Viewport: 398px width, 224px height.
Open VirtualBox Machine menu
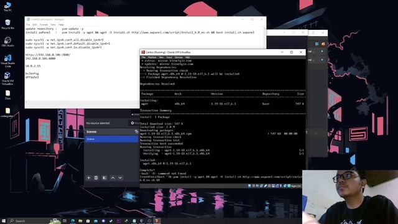coord(152,57)
